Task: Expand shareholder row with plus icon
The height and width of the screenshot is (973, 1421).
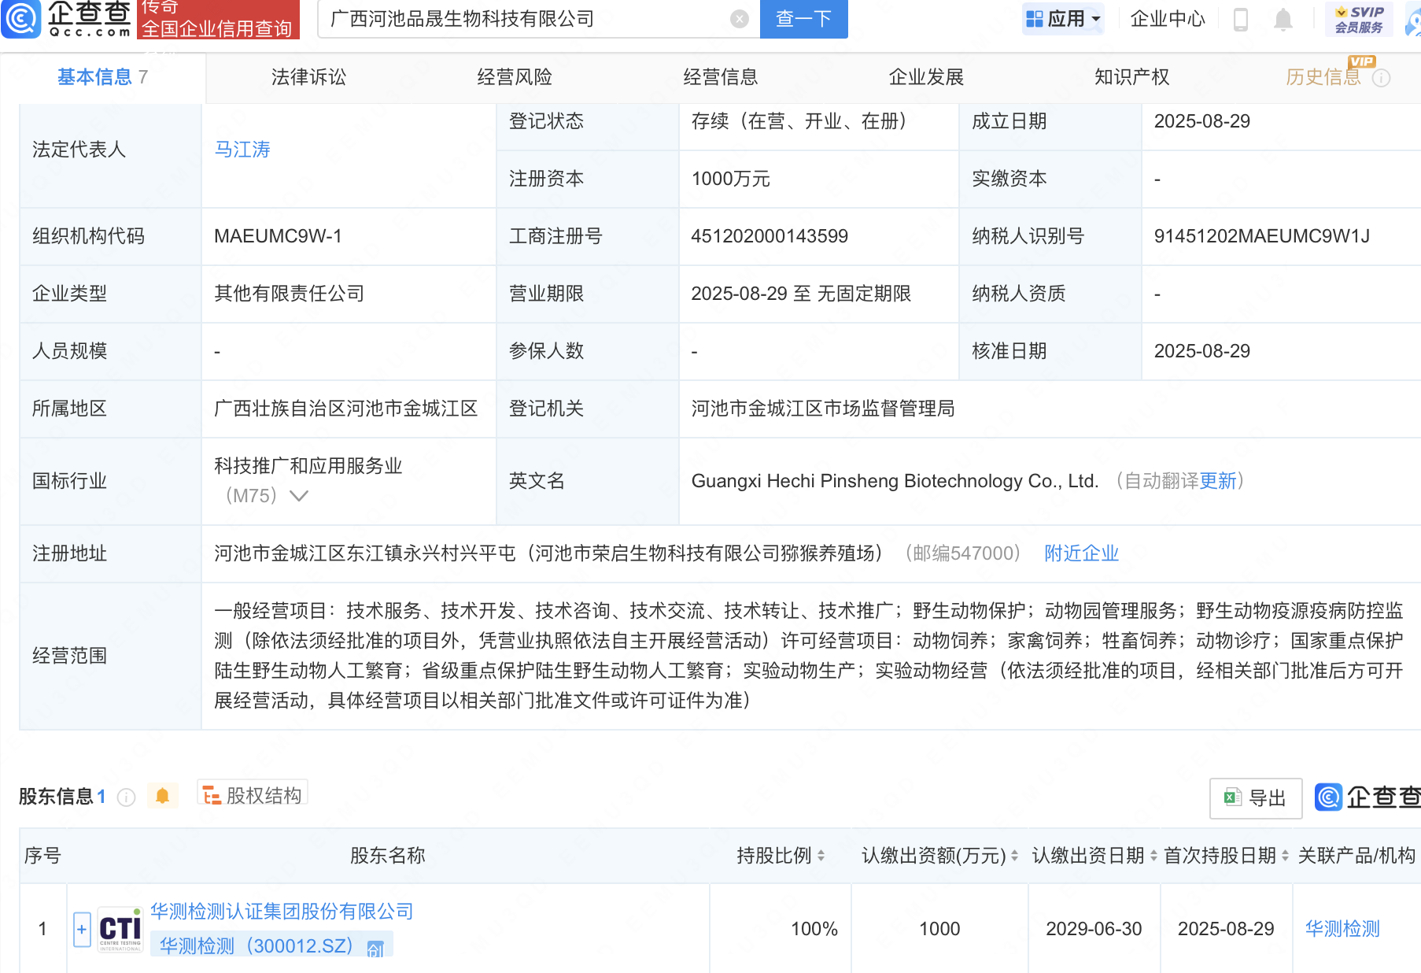Action: point(82,929)
